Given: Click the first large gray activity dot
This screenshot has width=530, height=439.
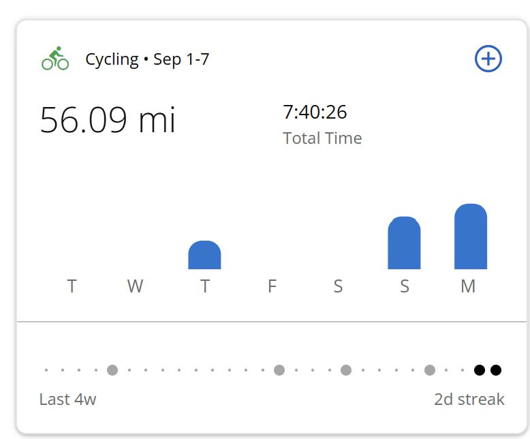Looking at the screenshot, I should pyautogui.click(x=112, y=370).
